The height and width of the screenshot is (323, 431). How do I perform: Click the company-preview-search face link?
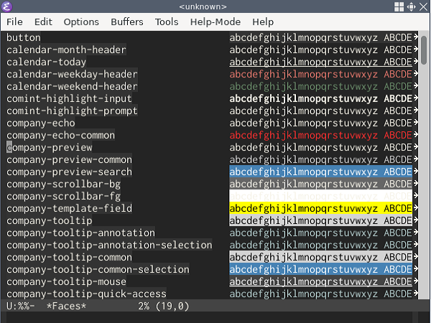click(69, 172)
